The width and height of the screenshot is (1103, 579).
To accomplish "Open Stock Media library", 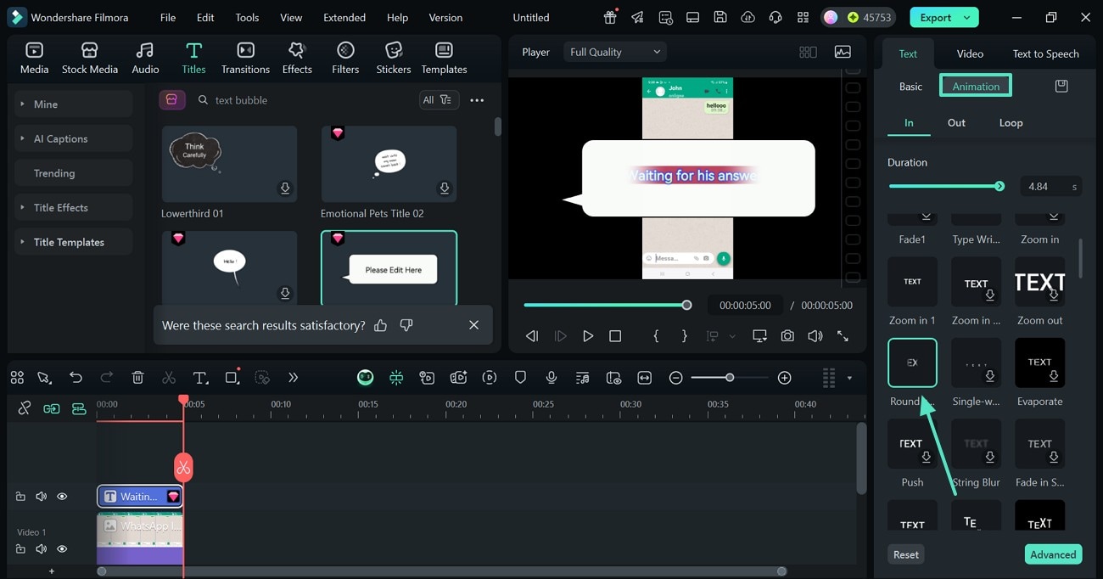I will (x=90, y=59).
